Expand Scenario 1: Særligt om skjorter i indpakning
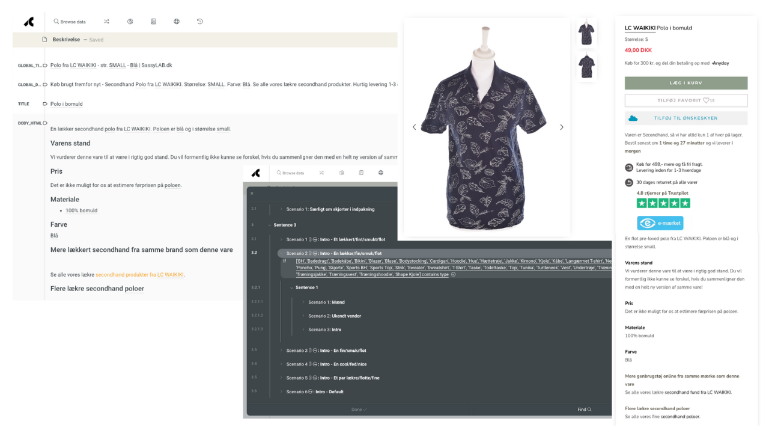This screenshot has height=433, width=769. [x=281, y=209]
